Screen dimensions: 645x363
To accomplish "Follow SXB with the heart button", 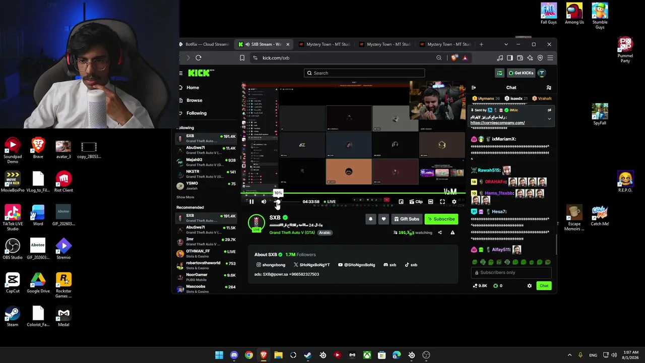I will [x=383, y=219].
